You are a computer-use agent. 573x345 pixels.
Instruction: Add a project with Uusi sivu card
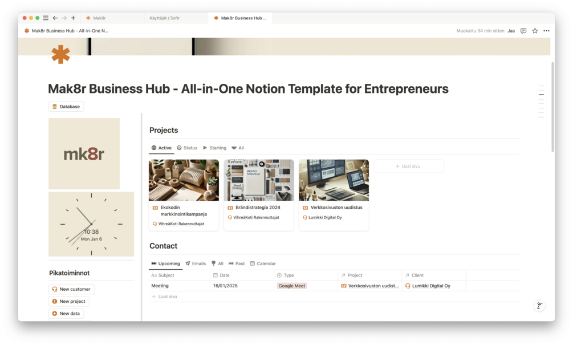(409, 167)
